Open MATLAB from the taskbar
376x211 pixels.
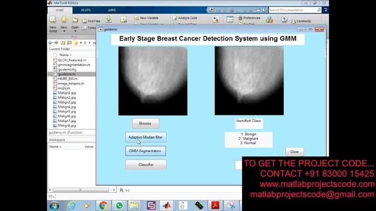point(167,206)
